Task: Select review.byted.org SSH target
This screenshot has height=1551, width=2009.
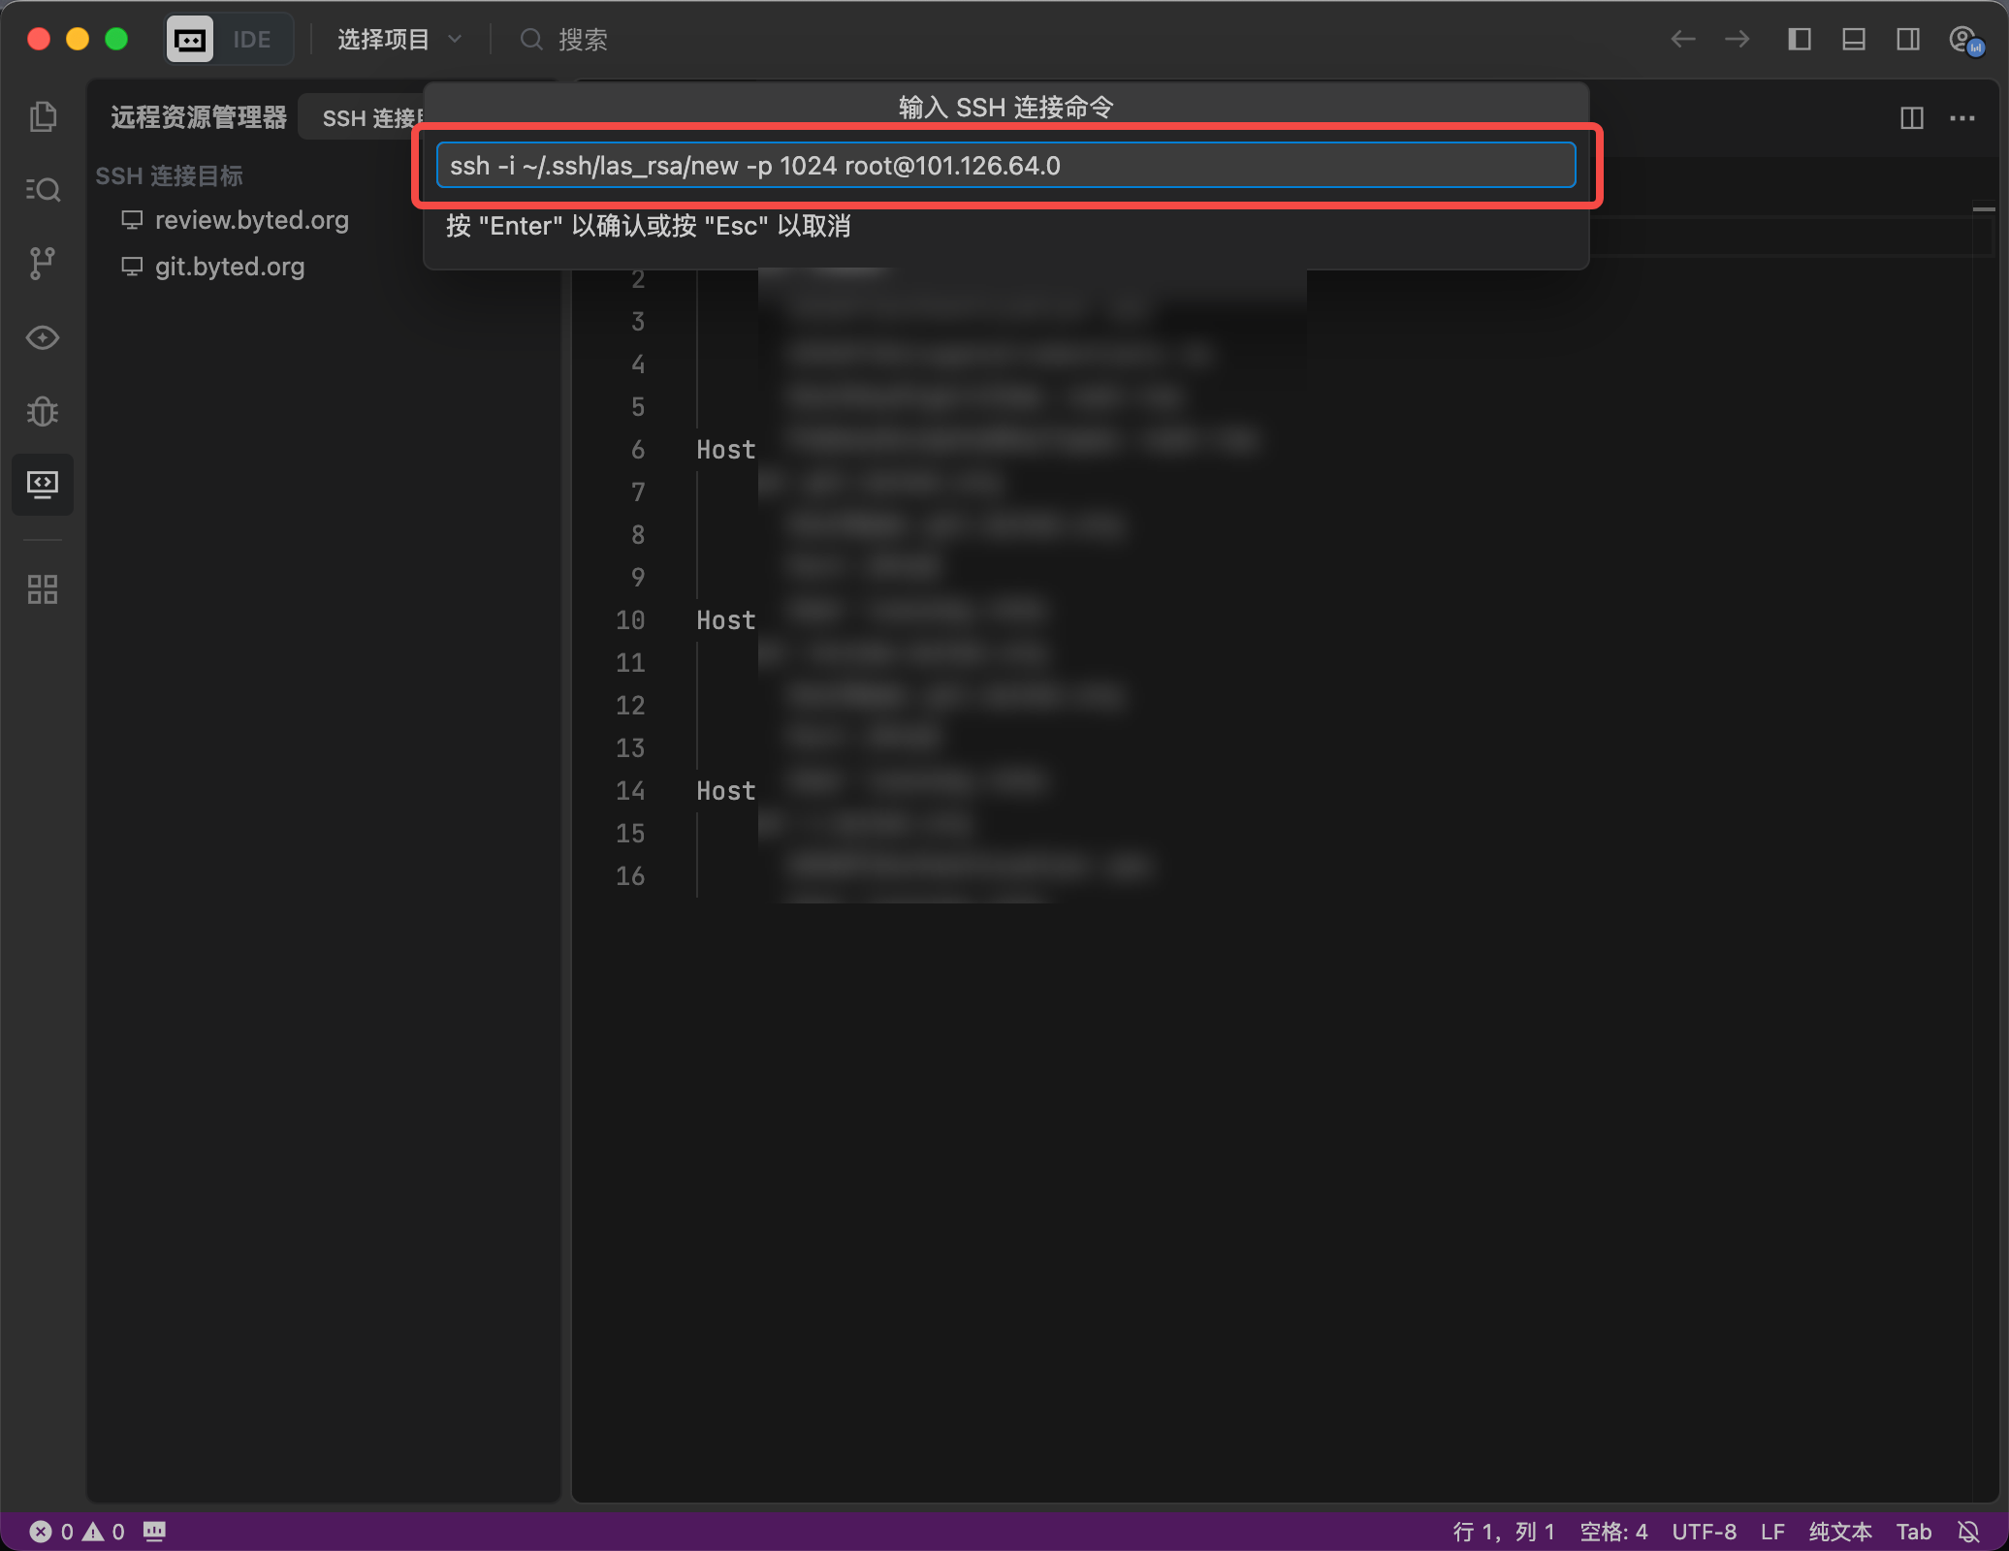Action: pos(251,220)
